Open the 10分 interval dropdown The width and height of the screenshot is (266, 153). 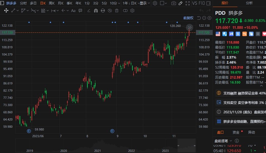point(115,3)
